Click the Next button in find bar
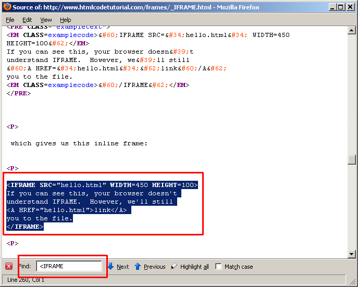358x287 pixels. [x=123, y=267]
